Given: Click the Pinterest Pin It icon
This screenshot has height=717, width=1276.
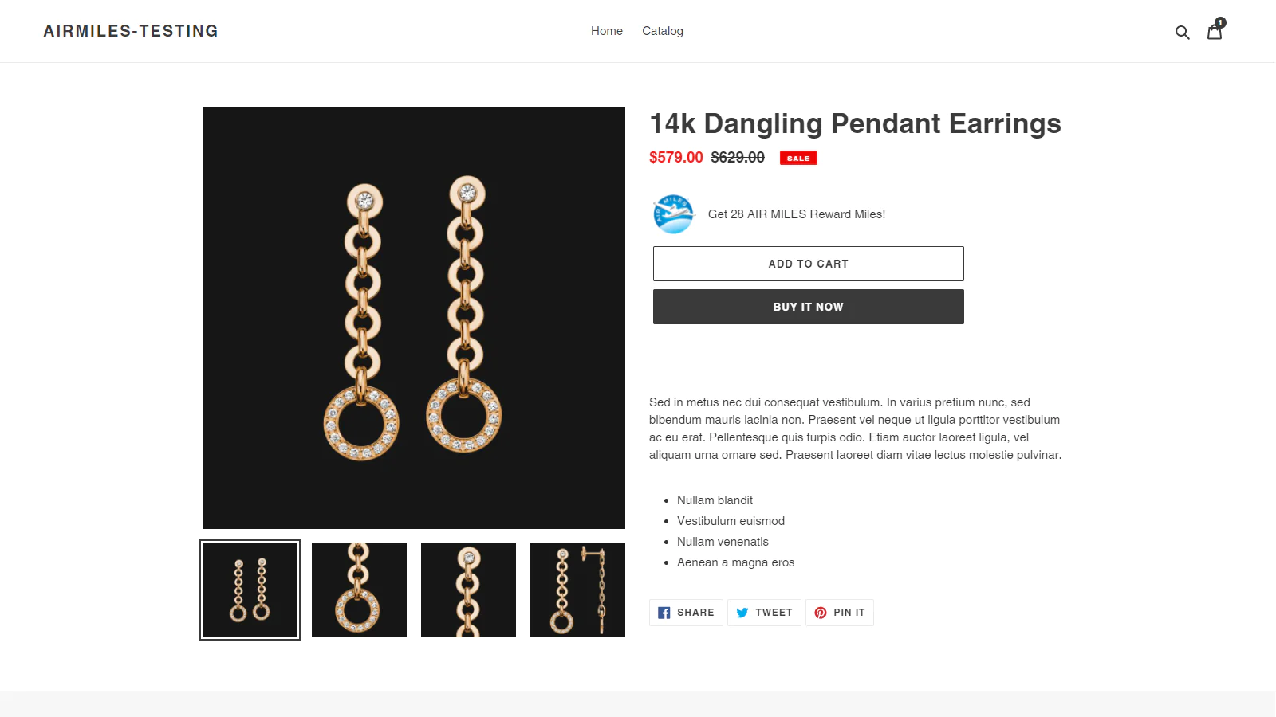Looking at the screenshot, I should (x=821, y=613).
